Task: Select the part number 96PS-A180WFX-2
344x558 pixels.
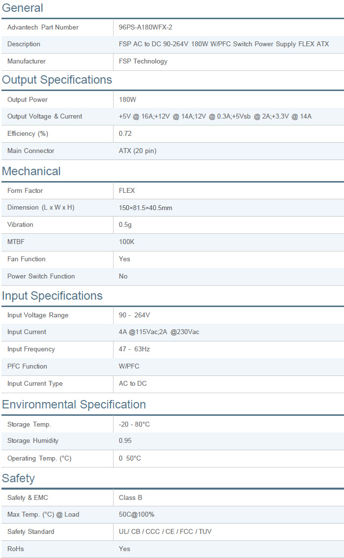Action: tap(145, 28)
